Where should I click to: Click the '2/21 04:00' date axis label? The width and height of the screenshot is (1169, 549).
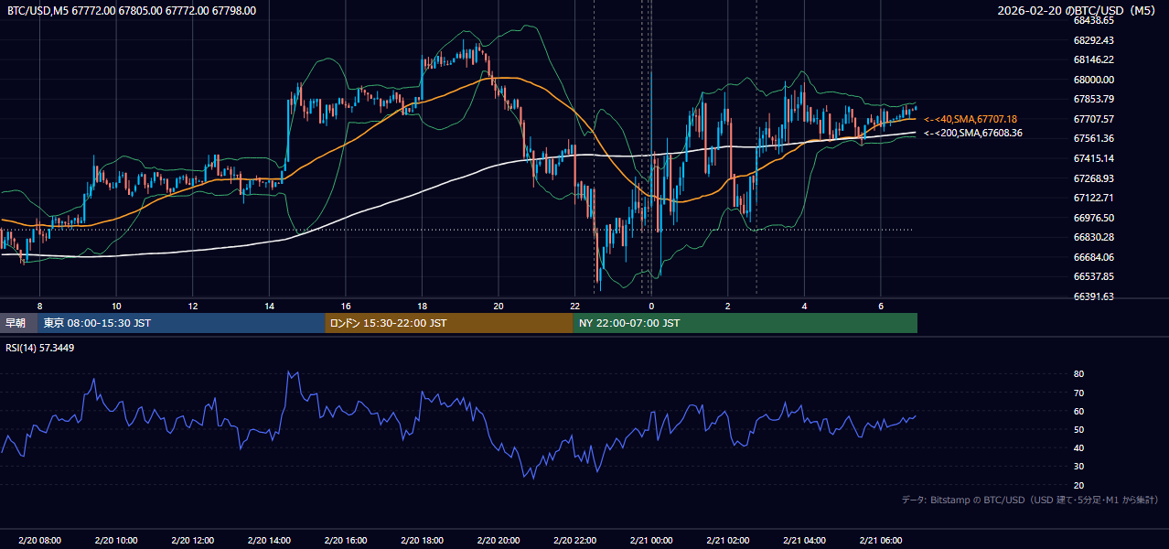804,541
